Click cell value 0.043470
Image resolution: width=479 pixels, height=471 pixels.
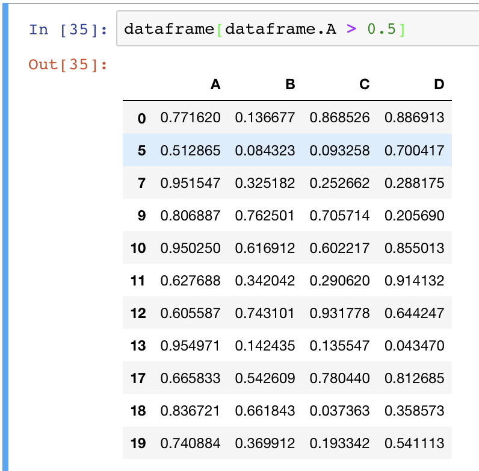coord(414,346)
